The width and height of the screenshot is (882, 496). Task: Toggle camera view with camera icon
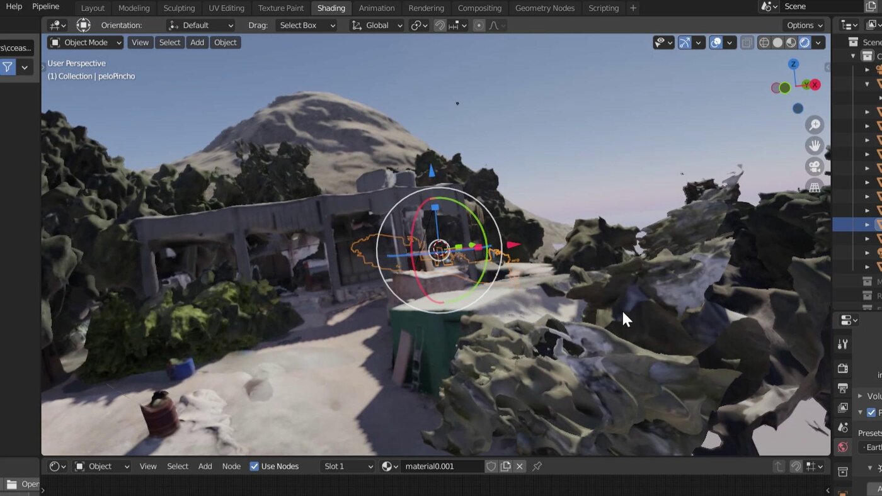815,167
